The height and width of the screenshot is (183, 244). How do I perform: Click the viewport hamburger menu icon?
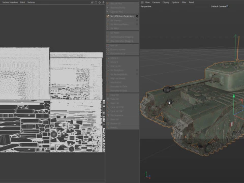point(142,3)
